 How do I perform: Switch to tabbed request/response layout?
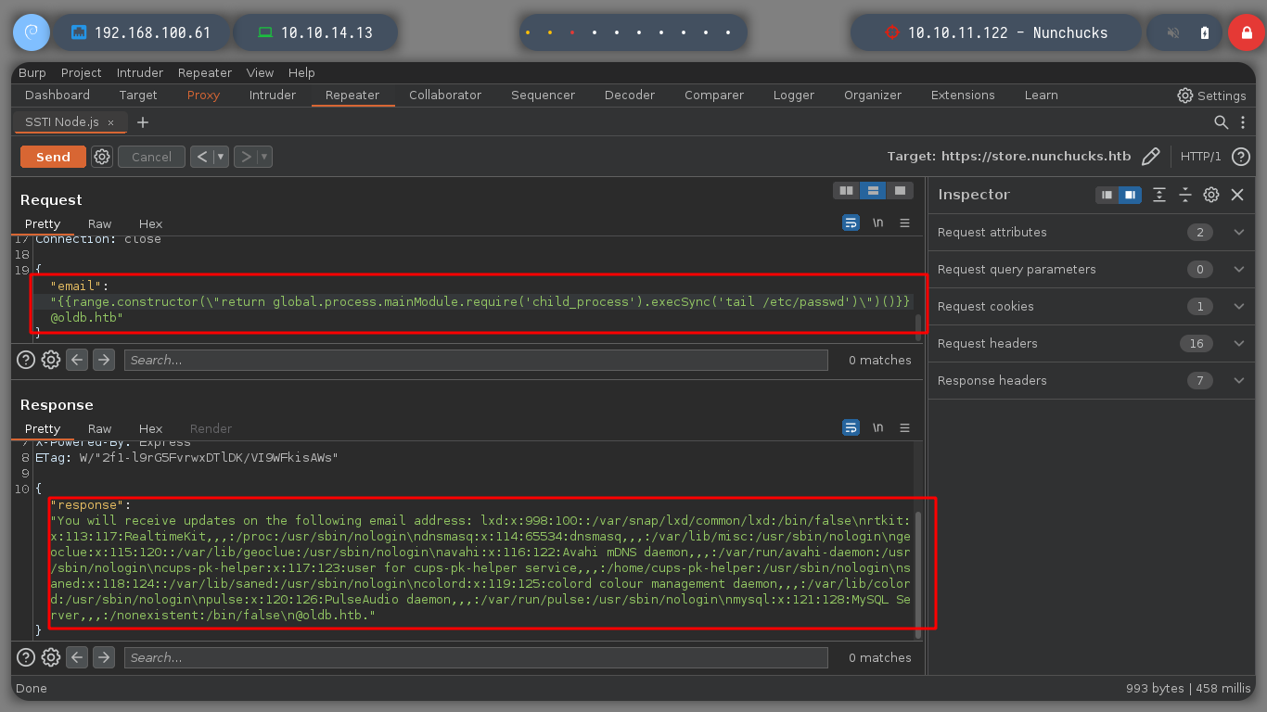900,191
